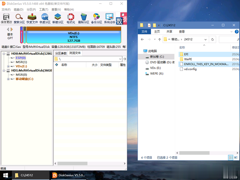Go to next disk arrow
The height and width of the screenshot is (180, 240).
(x=12, y=29)
